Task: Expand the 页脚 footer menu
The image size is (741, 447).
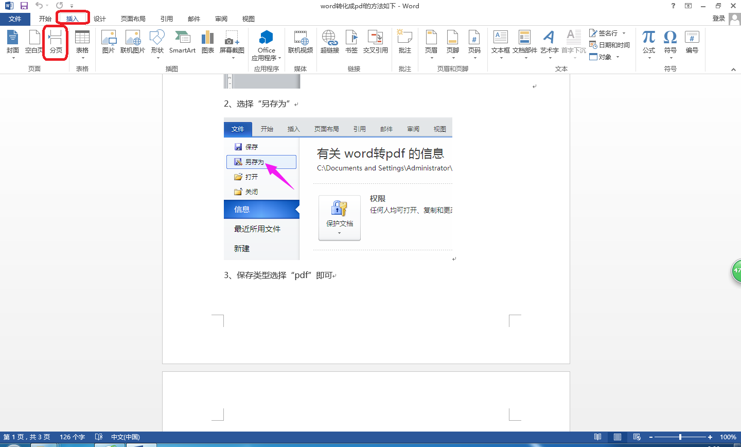Action: coord(453,44)
